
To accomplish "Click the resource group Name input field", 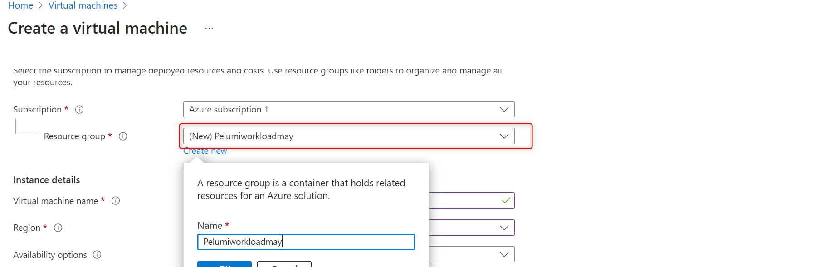I will pyautogui.click(x=306, y=242).
